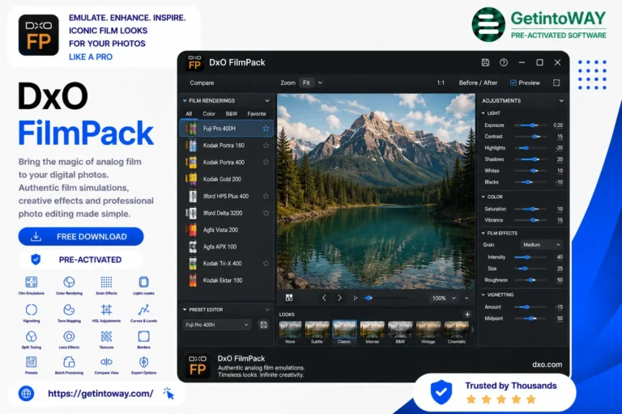This screenshot has height=414, width=622.
Task: Toggle the Preview checkbox
Action: (x=513, y=82)
